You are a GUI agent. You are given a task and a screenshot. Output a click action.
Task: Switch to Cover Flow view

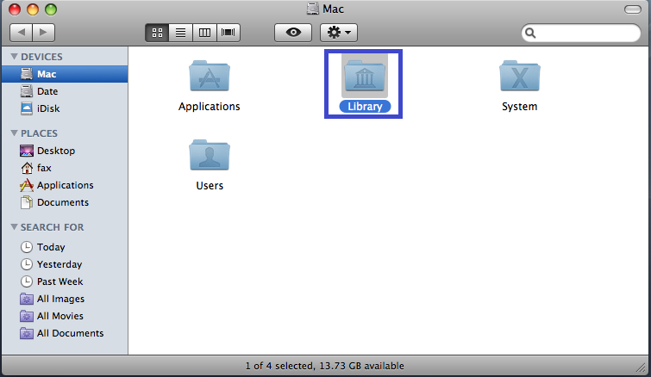pos(228,33)
